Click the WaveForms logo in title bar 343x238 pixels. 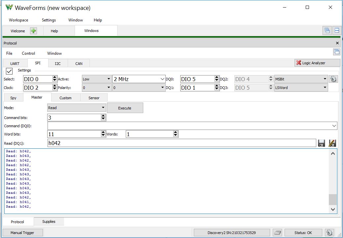(x=9, y=8)
